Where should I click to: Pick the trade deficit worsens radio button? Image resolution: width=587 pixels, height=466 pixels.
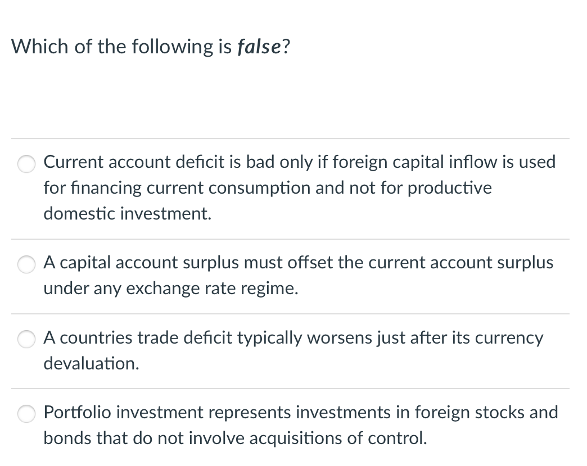coord(26,339)
